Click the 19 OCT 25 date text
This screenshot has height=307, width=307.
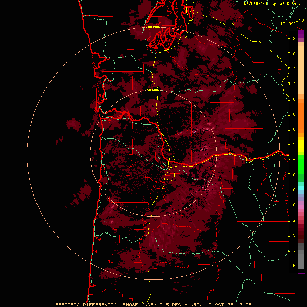(219, 305)
